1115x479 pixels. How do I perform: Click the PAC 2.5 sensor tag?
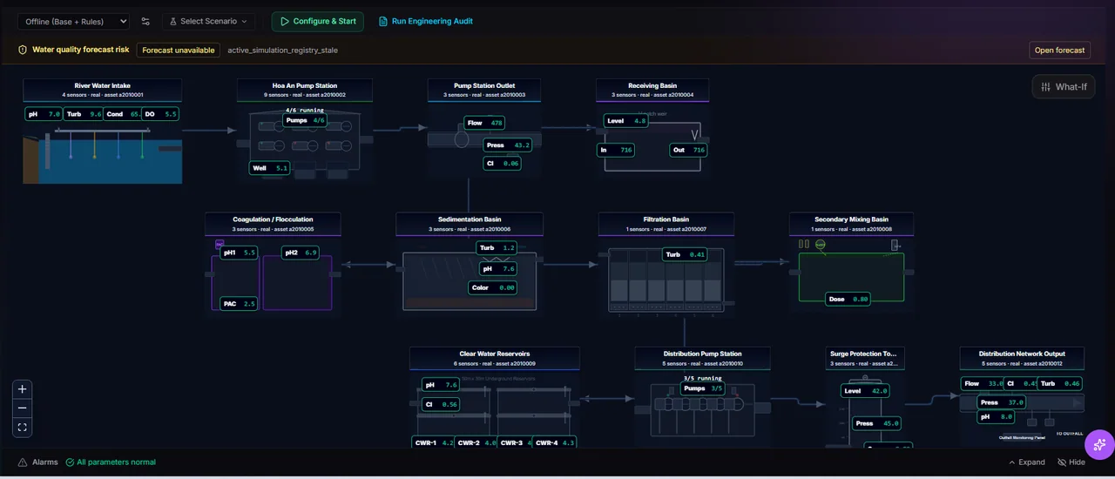pos(239,304)
